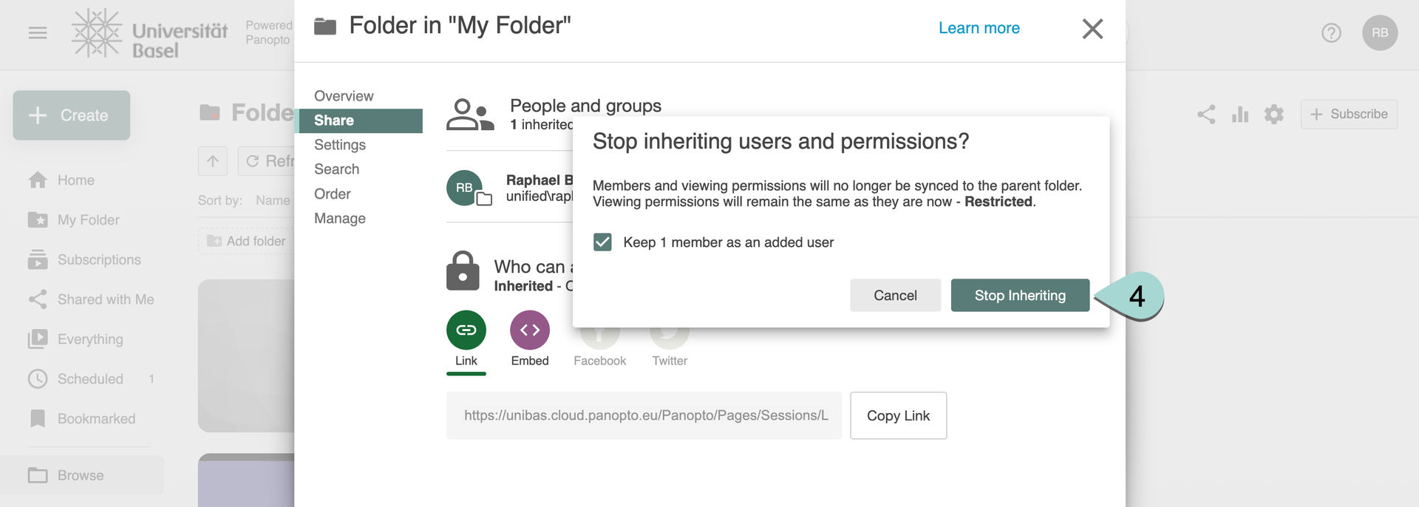The width and height of the screenshot is (1419, 507).
Task: Open the Settings tab in folder dialog
Action: tap(340, 145)
